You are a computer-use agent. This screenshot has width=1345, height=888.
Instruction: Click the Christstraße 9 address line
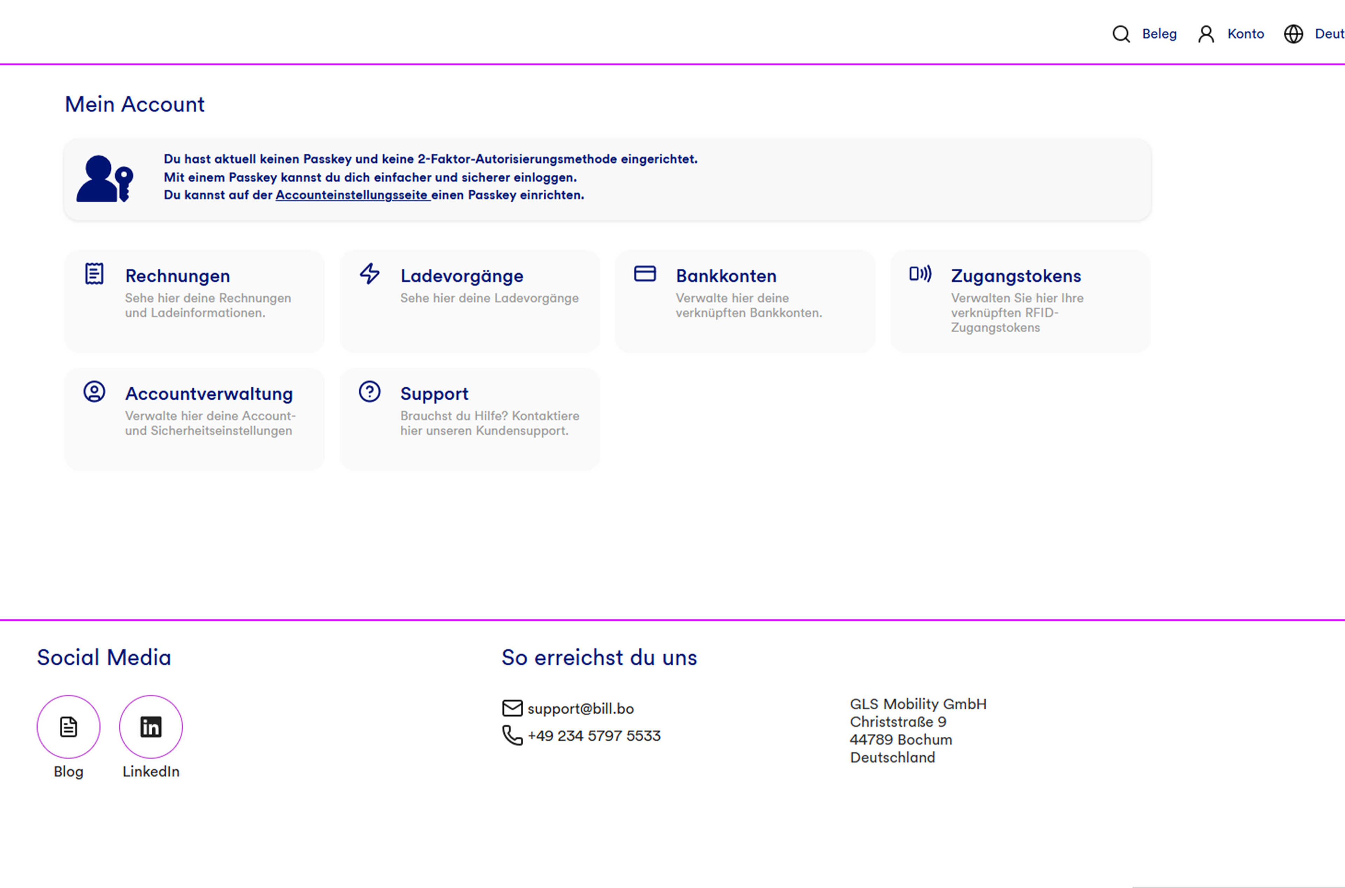(898, 721)
